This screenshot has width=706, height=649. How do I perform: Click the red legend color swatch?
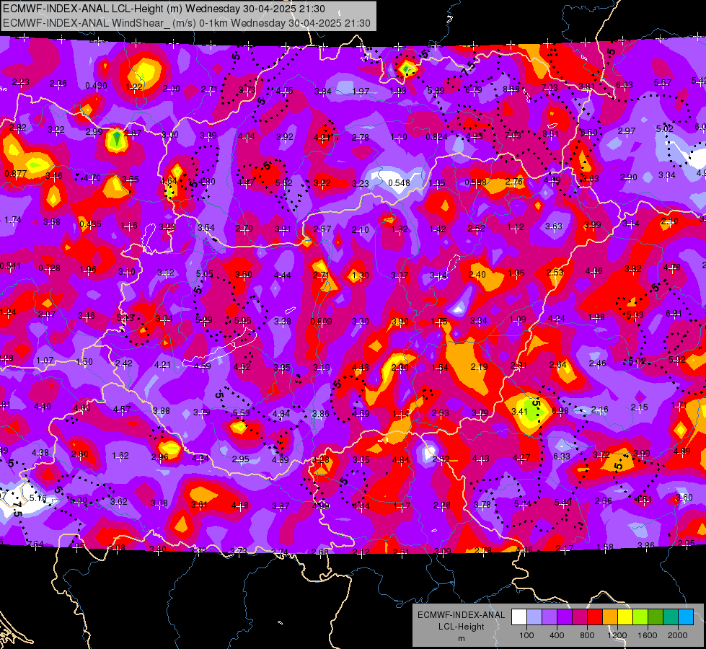595,617
